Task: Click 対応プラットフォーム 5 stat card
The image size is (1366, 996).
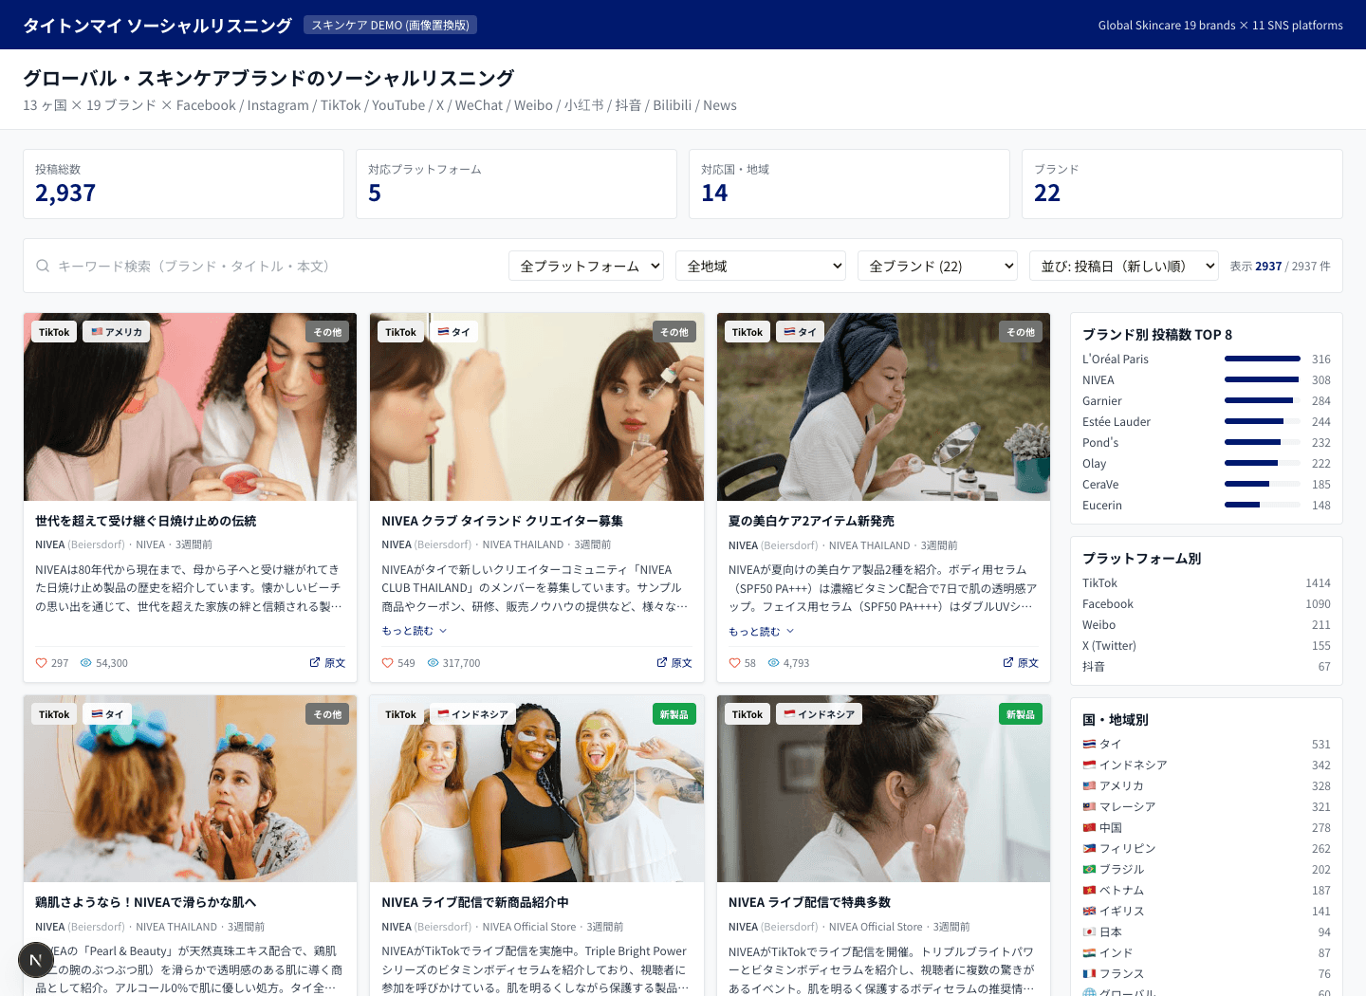Action: 516,184
